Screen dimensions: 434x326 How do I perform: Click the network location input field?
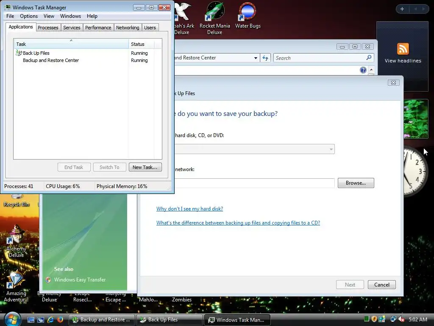pos(255,183)
